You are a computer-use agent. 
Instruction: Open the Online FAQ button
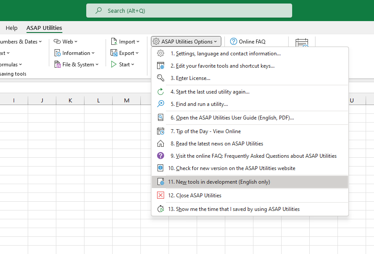[x=248, y=41]
